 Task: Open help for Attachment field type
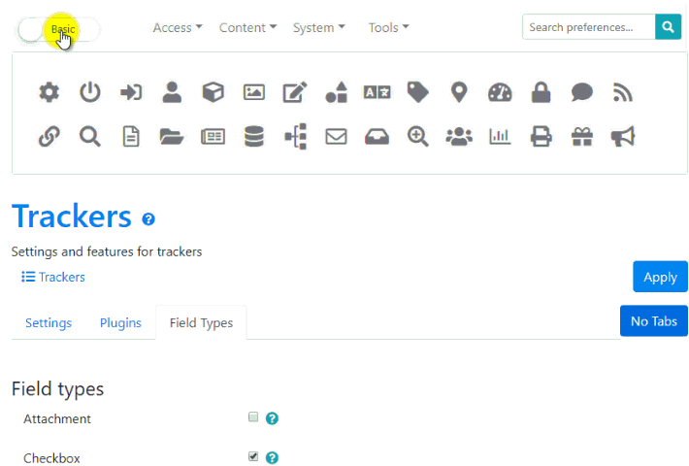tap(272, 418)
